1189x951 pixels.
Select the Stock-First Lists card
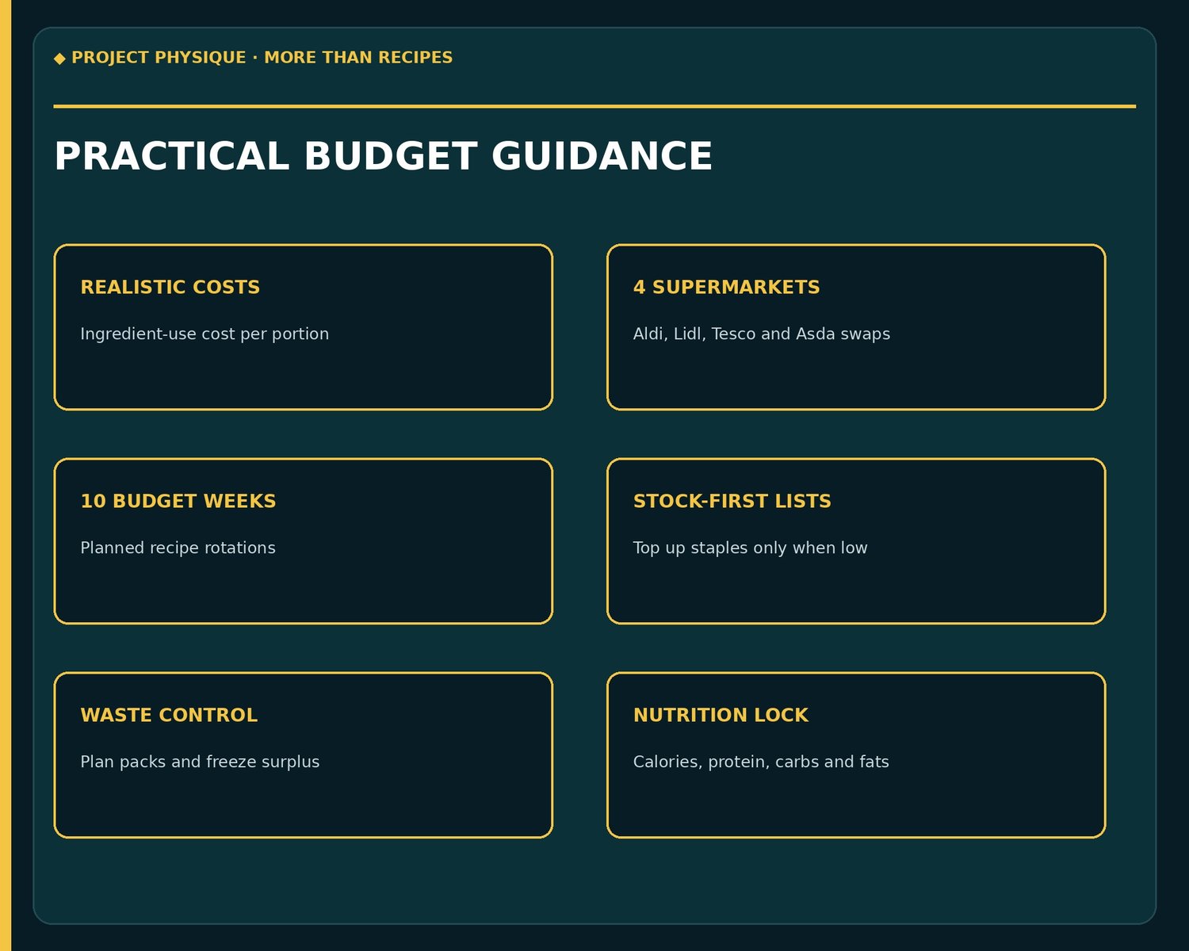point(856,541)
